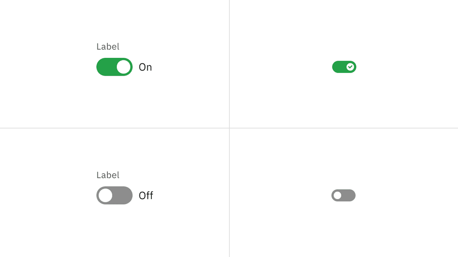458x257 pixels.
Task: Turn off the large green On toggle
Action: click(114, 67)
